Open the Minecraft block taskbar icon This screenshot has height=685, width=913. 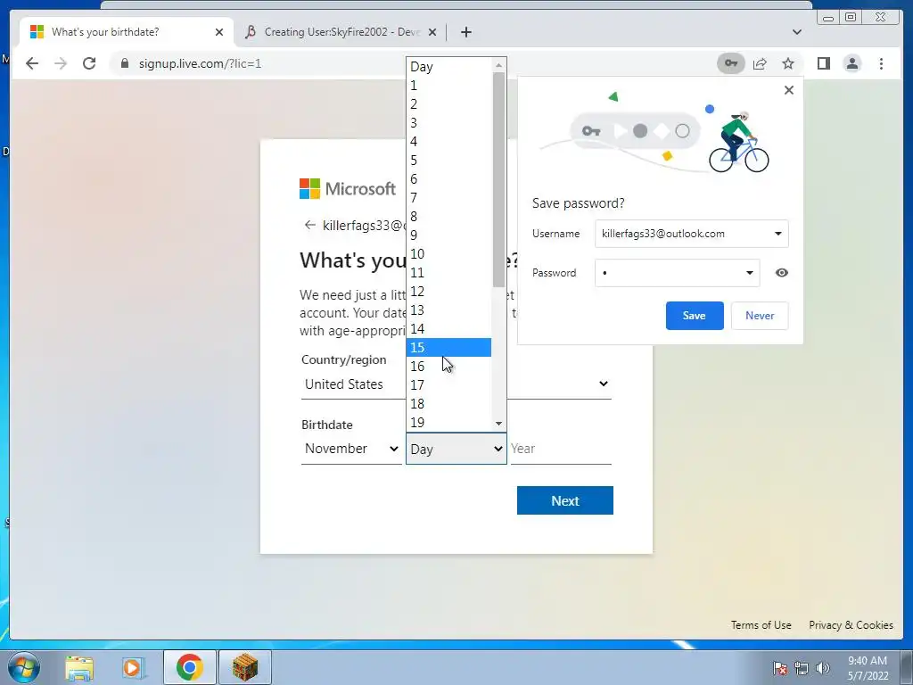pyautogui.click(x=245, y=667)
